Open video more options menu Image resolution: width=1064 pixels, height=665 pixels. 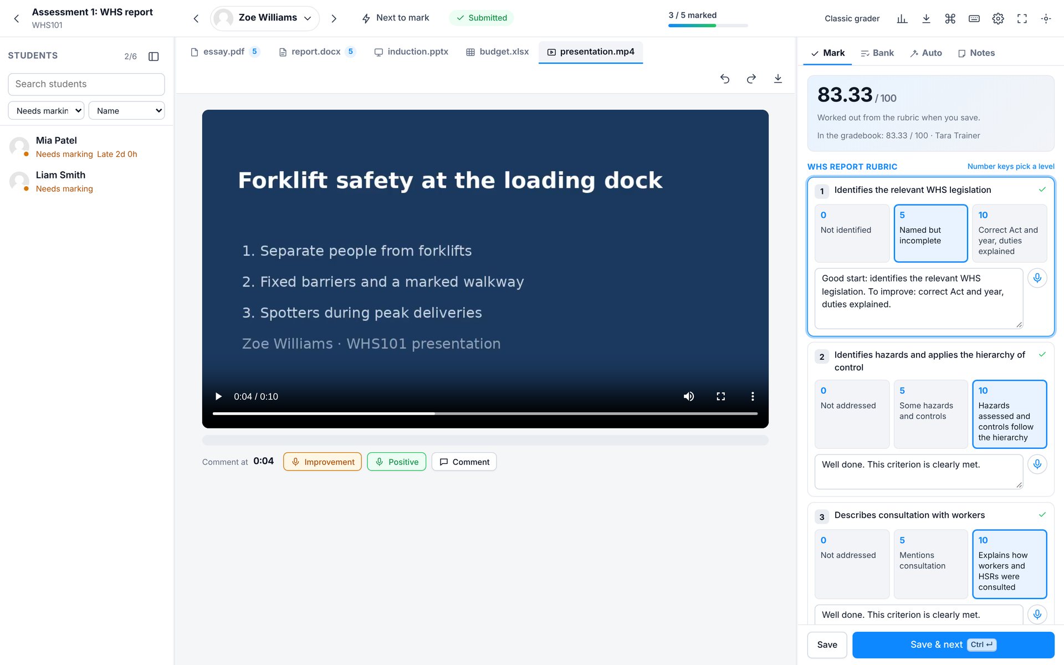752,396
